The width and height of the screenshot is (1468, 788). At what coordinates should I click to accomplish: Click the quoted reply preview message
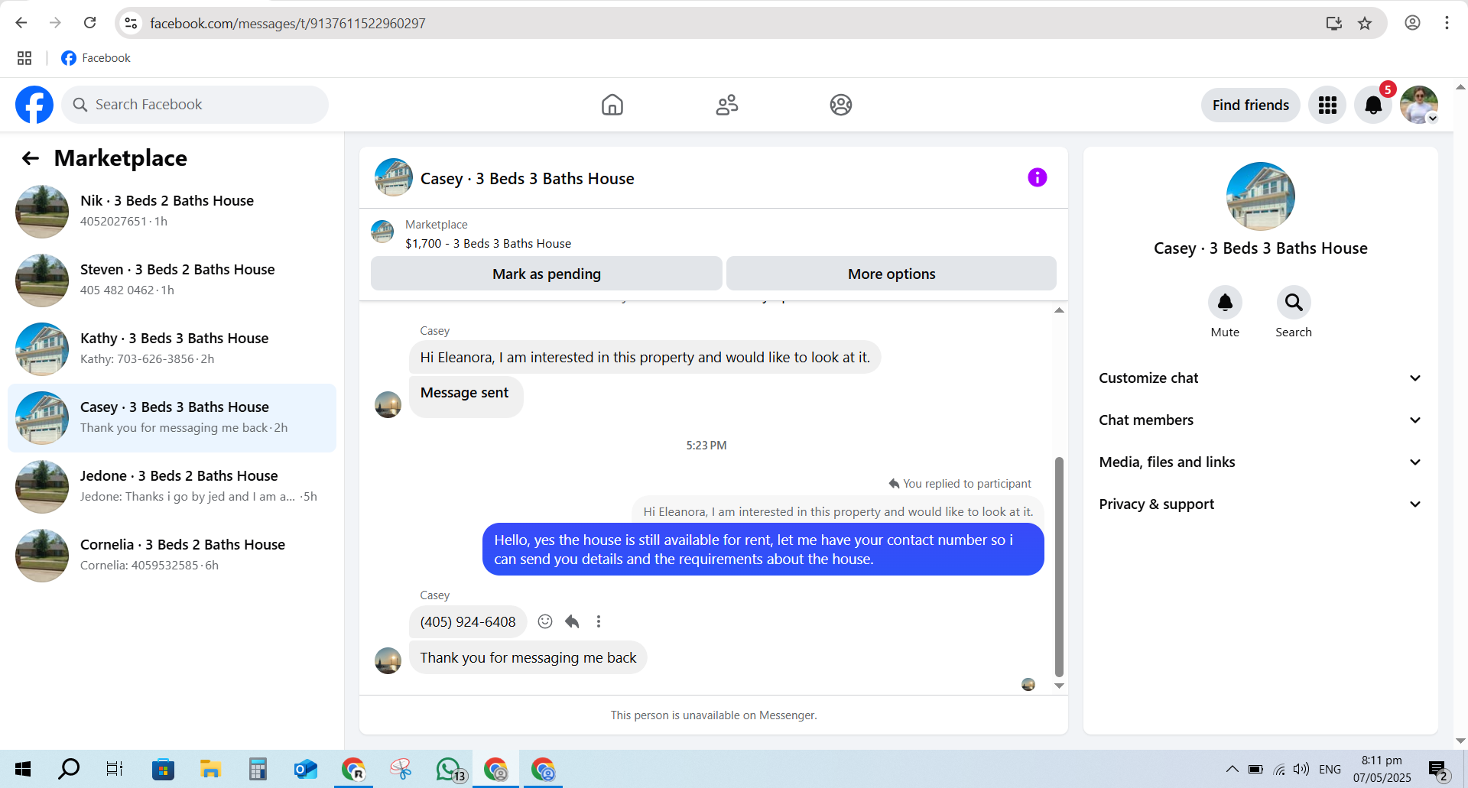(x=838, y=512)
